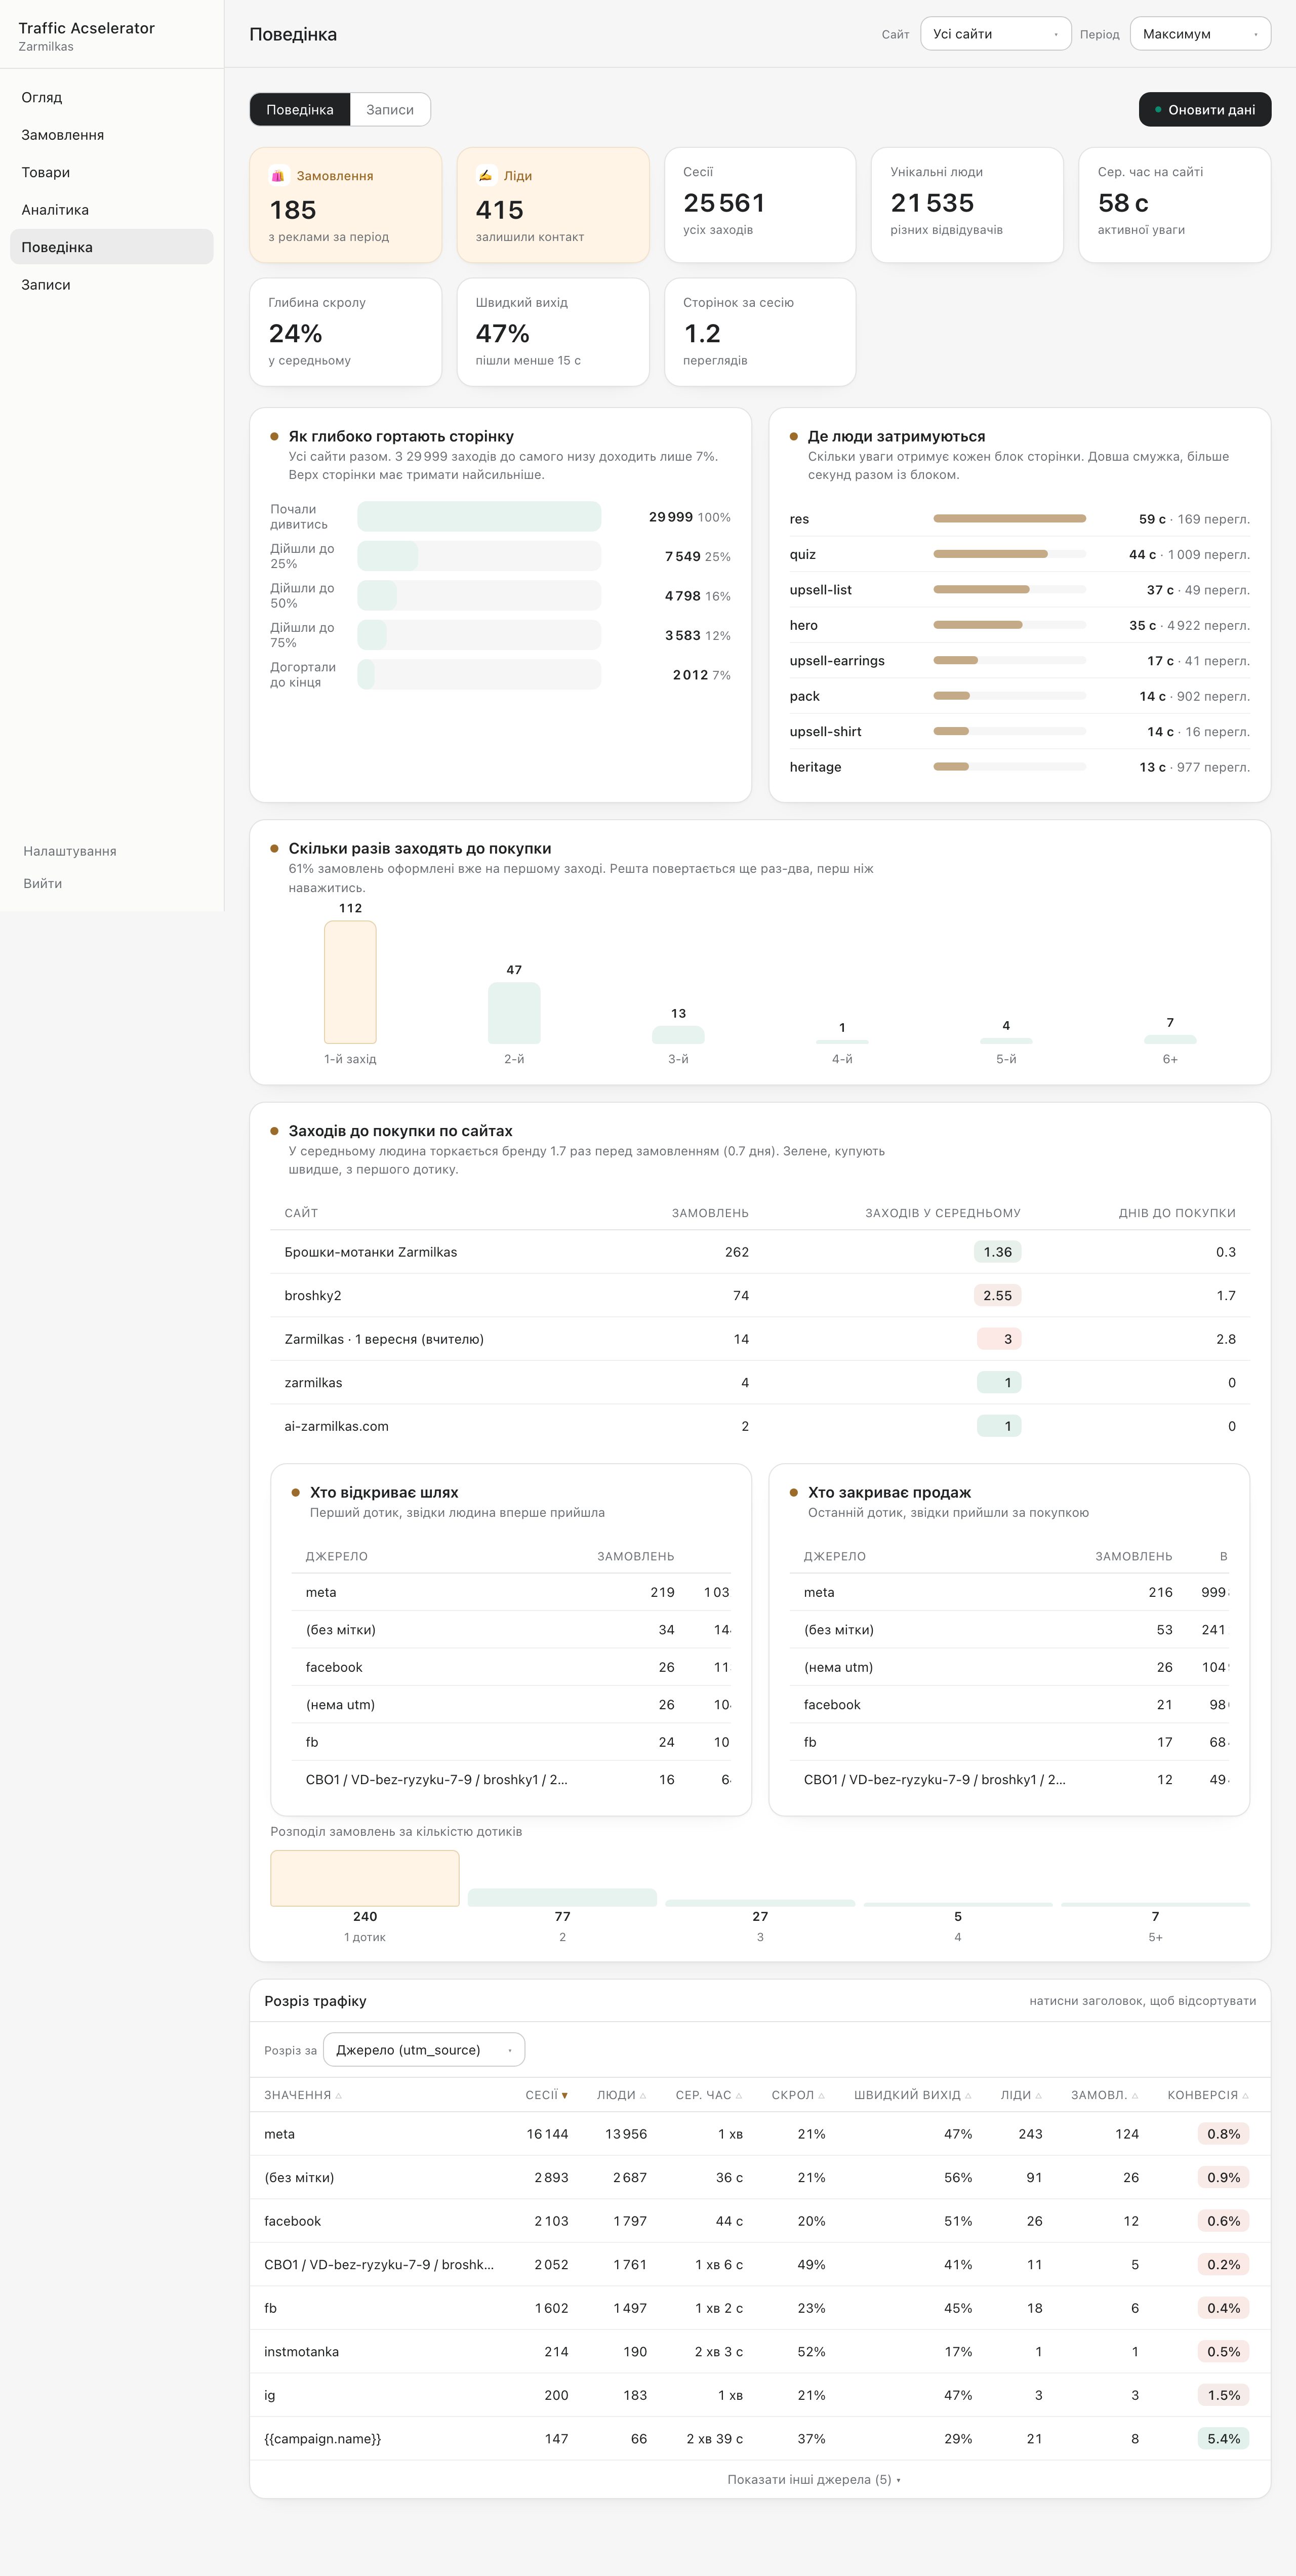
Task: Click the ЗАХОДІВ У СЕРЕДНЬОМУ column header
Action: (x=943, y=1213)
